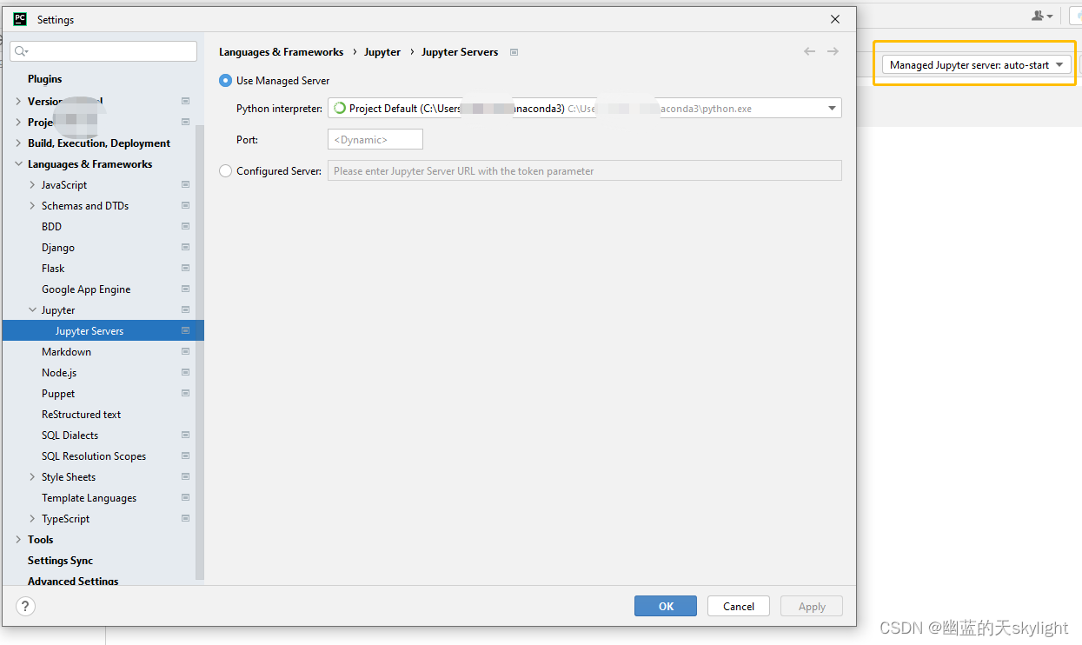The width and height of the screenshot is (1082, 645).
Task: Select Google App Engine item
Action: (86, 289)
